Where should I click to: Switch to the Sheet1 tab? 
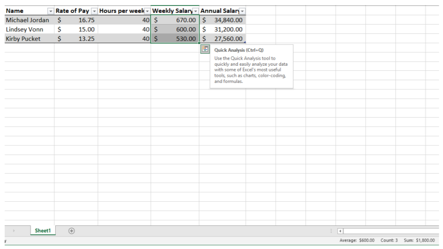pos(43,230)
